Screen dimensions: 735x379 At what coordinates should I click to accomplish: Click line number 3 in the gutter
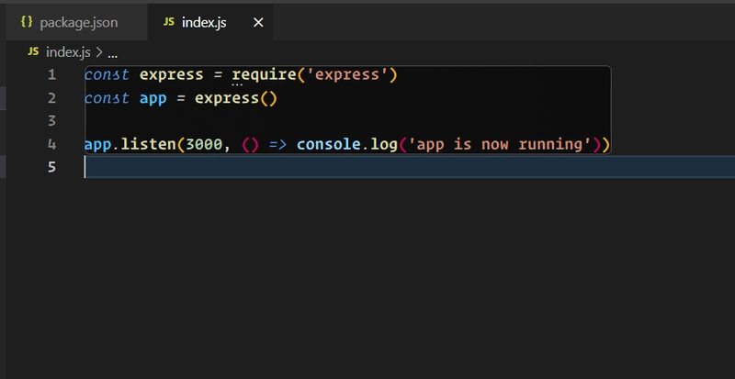(x=51, y=121)
